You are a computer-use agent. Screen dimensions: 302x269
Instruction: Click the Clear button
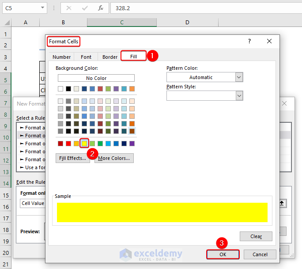tap(256, 236)
